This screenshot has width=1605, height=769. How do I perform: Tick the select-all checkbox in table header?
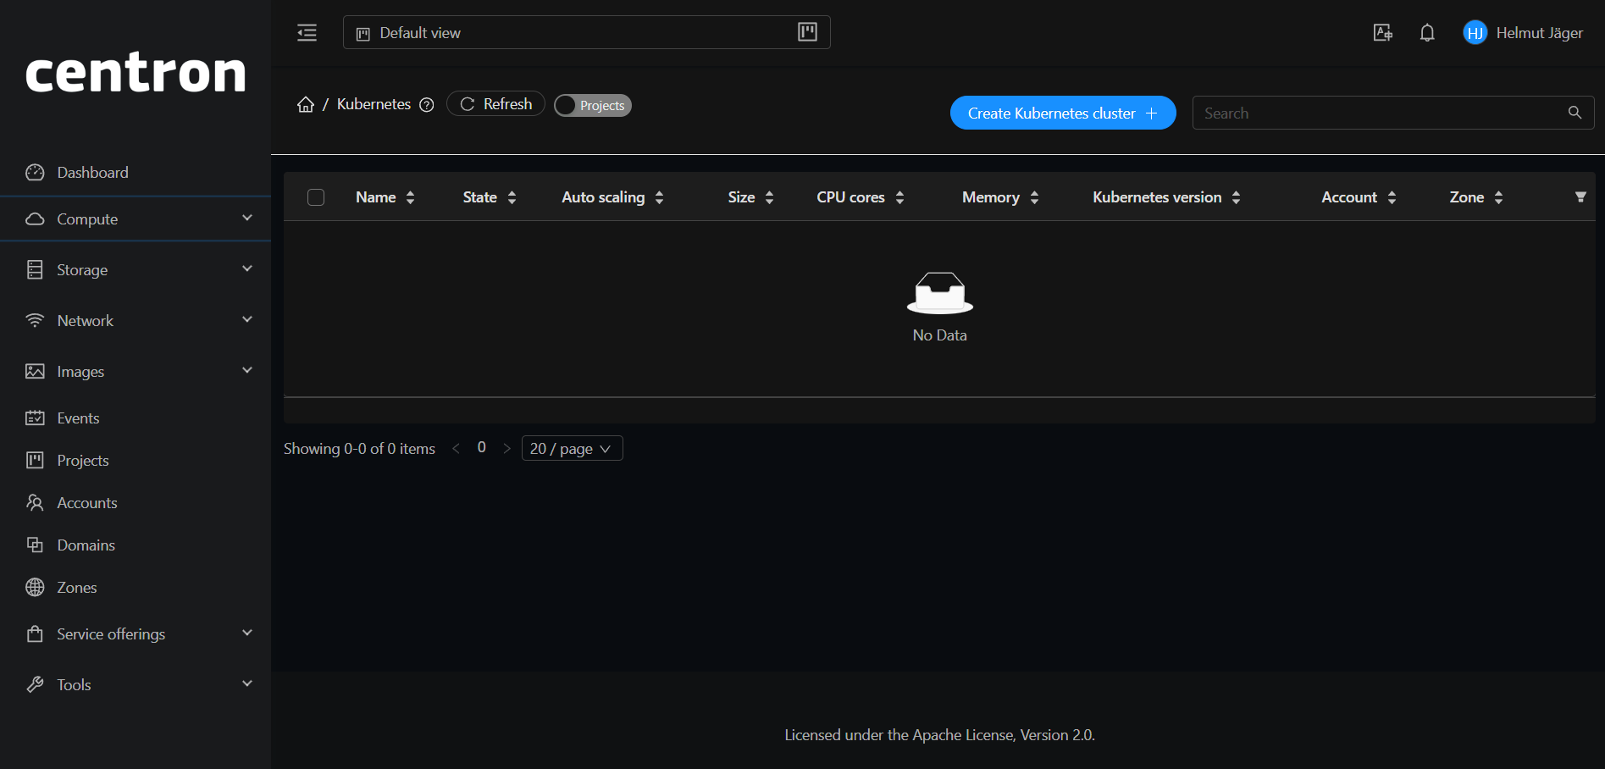(x=315, y=196)
